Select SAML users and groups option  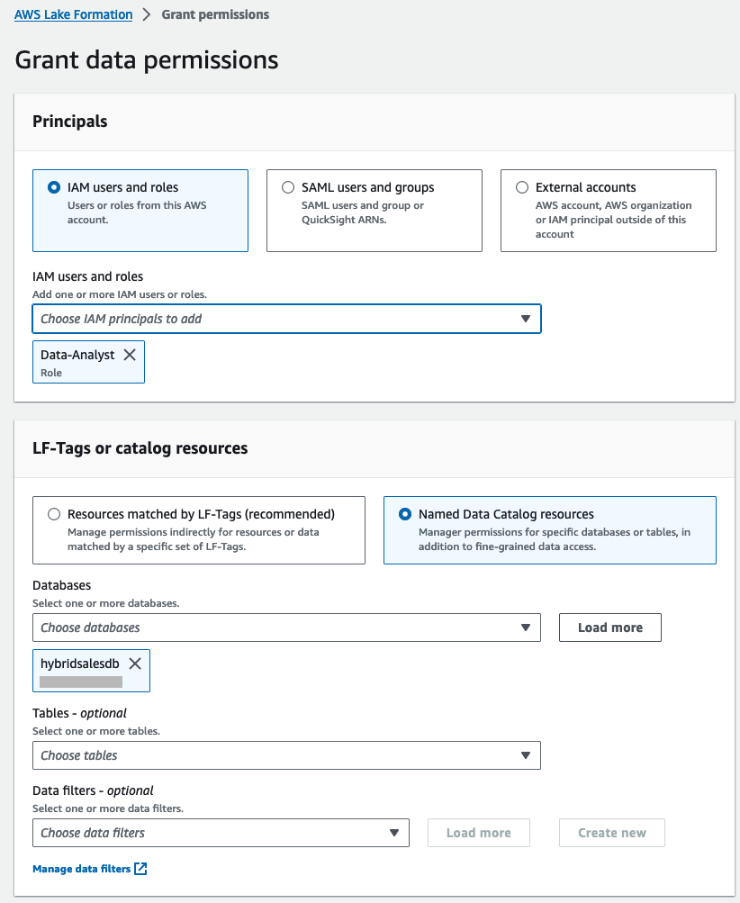pos(288,187)
